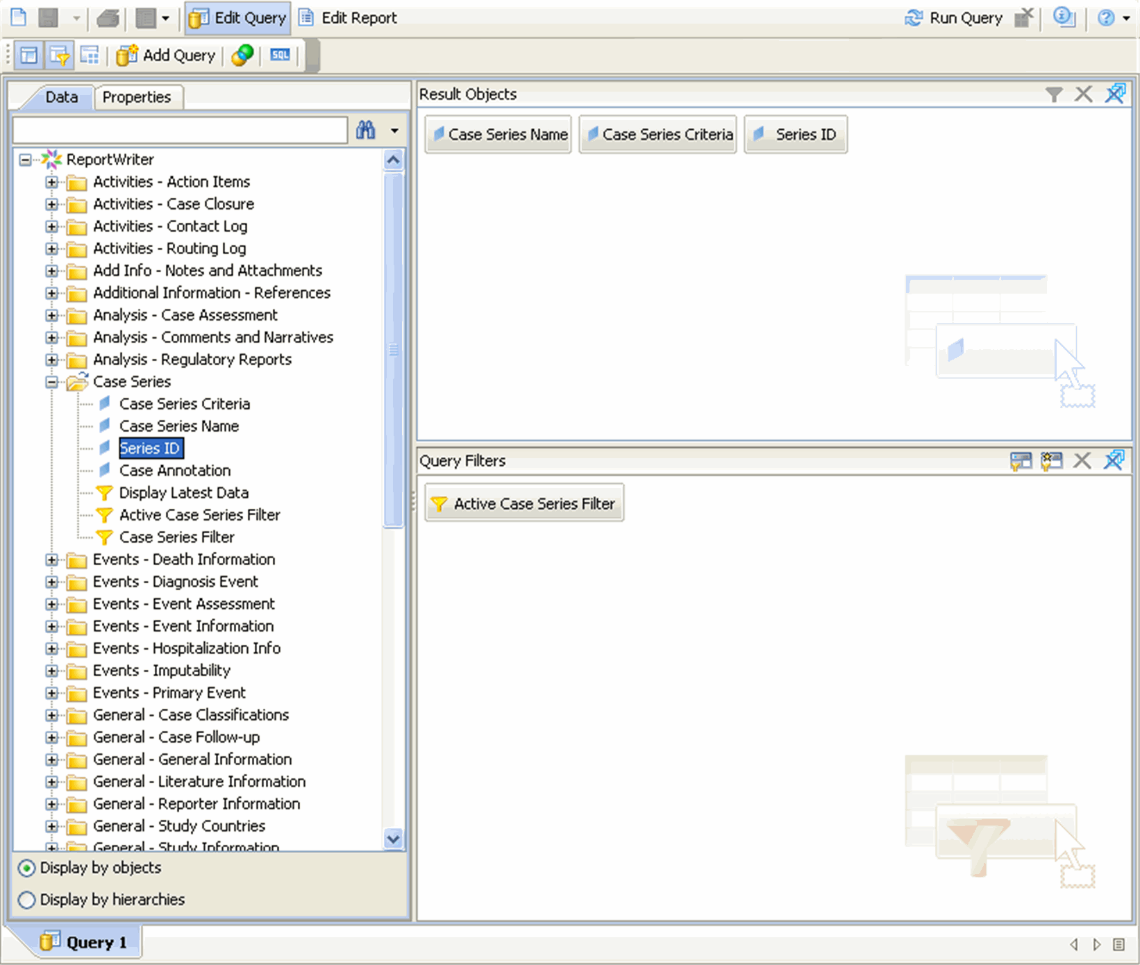Select Case Series Criteria tree object
1140x965 pixels.
185,404
